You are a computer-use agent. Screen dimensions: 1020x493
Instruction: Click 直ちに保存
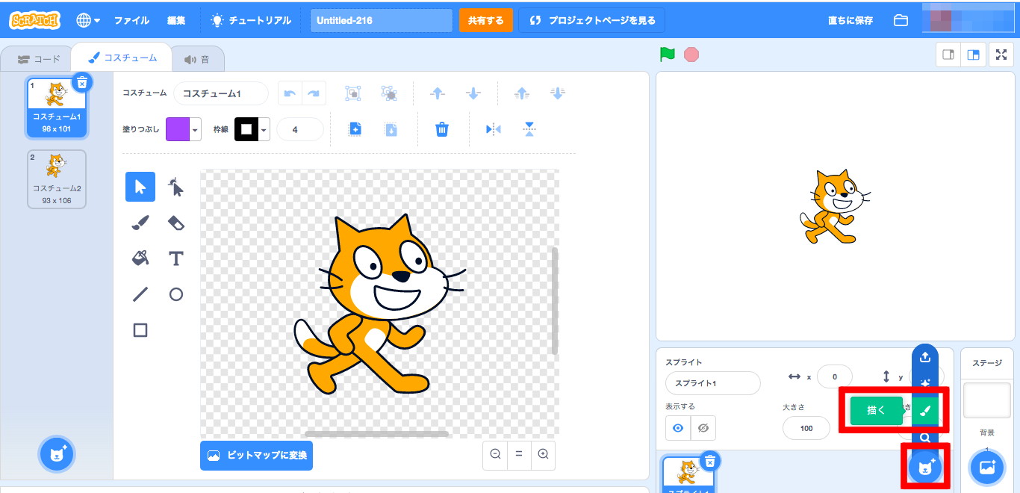click(x=850, y=20)
